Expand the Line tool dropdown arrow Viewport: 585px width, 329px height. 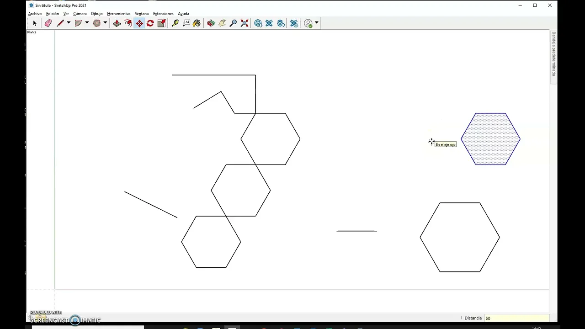69,23
